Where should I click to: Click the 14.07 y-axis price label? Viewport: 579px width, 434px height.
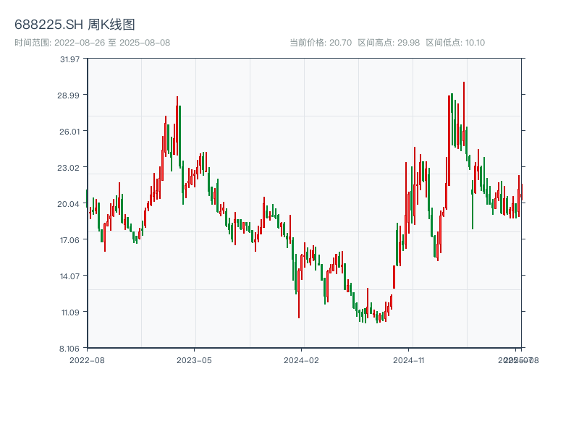pos(69,276)
